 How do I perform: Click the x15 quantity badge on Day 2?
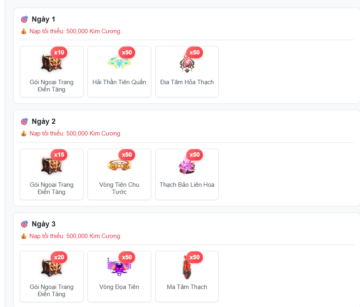tap(59, 155)
